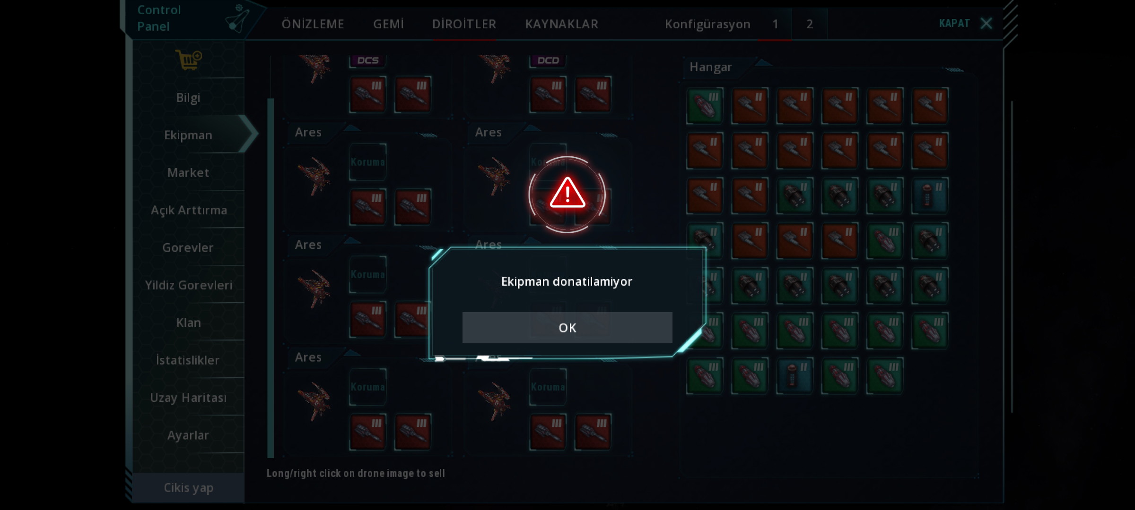Viewport: 1135px width, 510px height.
Task: Select the green rocket item in Hangar's first slot
Action: click(x=705, y=105)
